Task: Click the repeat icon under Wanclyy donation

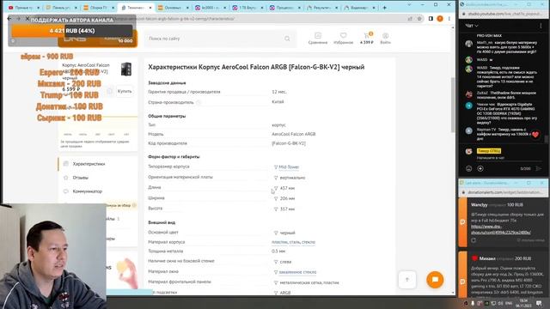Action: point(474,240)
